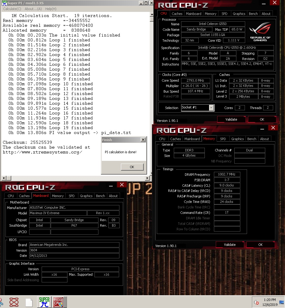The image size is (285, 308).
Task: Click the Maximus IV Extreme model field
Action: pos(58,213)
